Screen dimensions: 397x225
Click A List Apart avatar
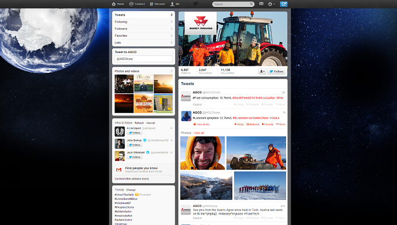[x=120, y=132]
